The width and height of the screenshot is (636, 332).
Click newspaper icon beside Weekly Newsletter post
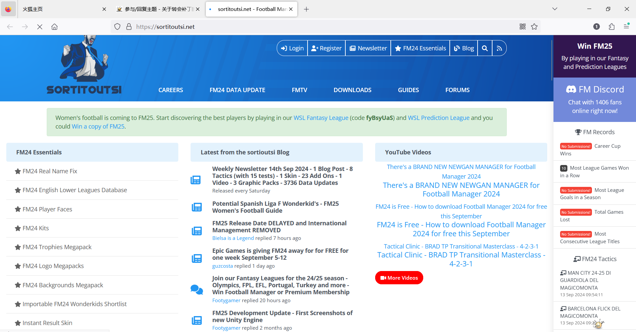[x=196, y=180]
